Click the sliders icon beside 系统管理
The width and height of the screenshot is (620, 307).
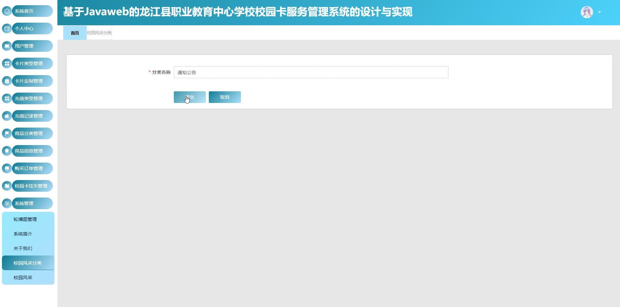7,203
